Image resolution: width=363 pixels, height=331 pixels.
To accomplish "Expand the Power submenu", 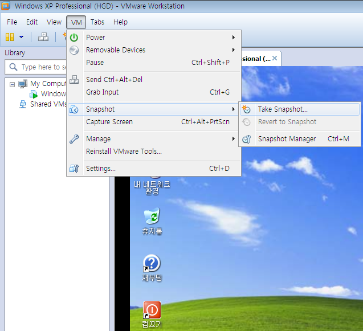I will (x=154, y=38).
